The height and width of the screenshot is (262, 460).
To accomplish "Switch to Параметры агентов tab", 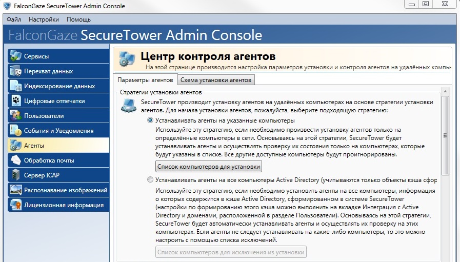I will tap(145, 80).
